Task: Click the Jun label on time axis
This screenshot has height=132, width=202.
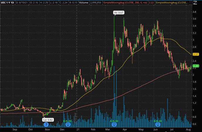Action: pyautogui.click(x=156, y=129)
